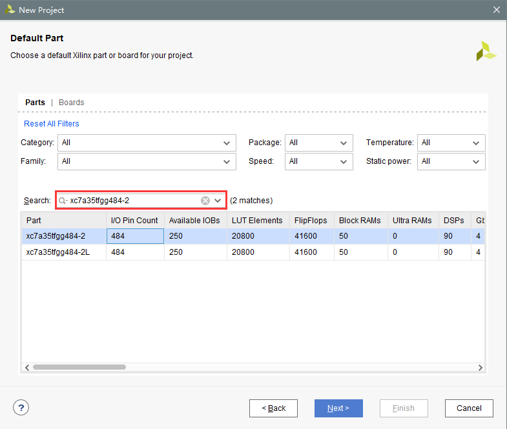507x429 pixels.
Task: Open the Static power dropdown
Action: tap(451, 161)
